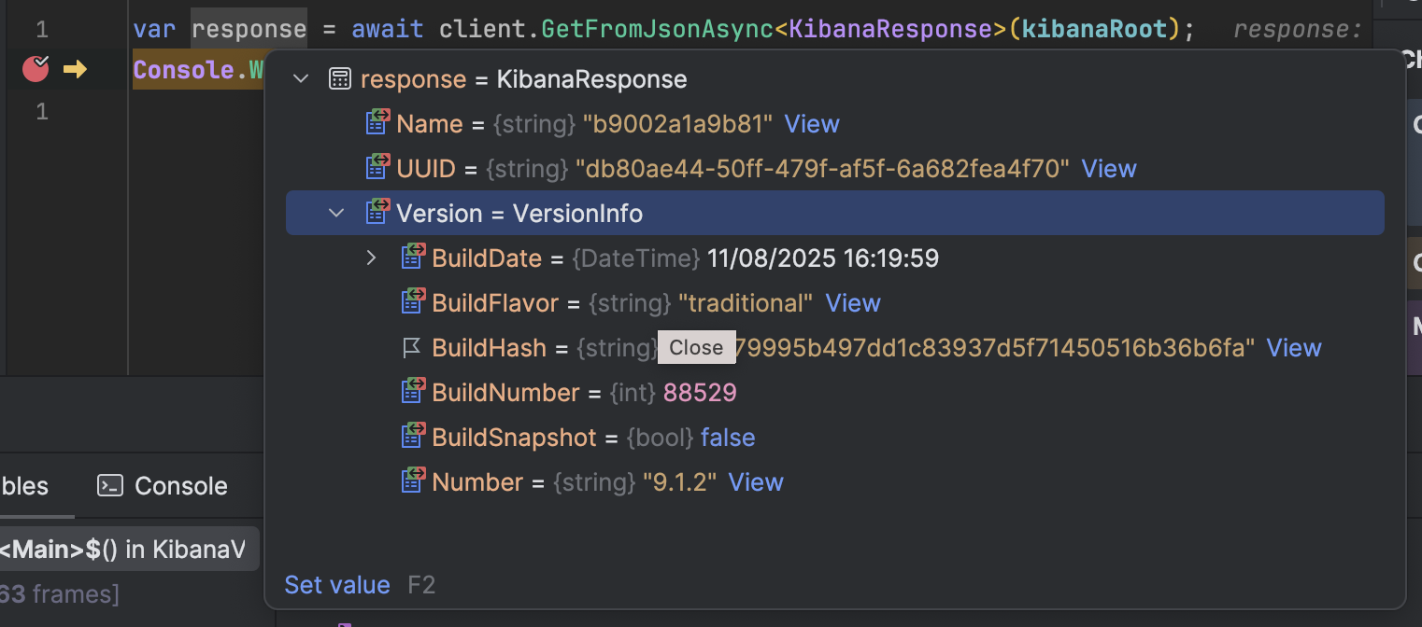This screenshot has width=1422, height=627.
Task: Click Set value to edit Version
Action: coord(336,584)
